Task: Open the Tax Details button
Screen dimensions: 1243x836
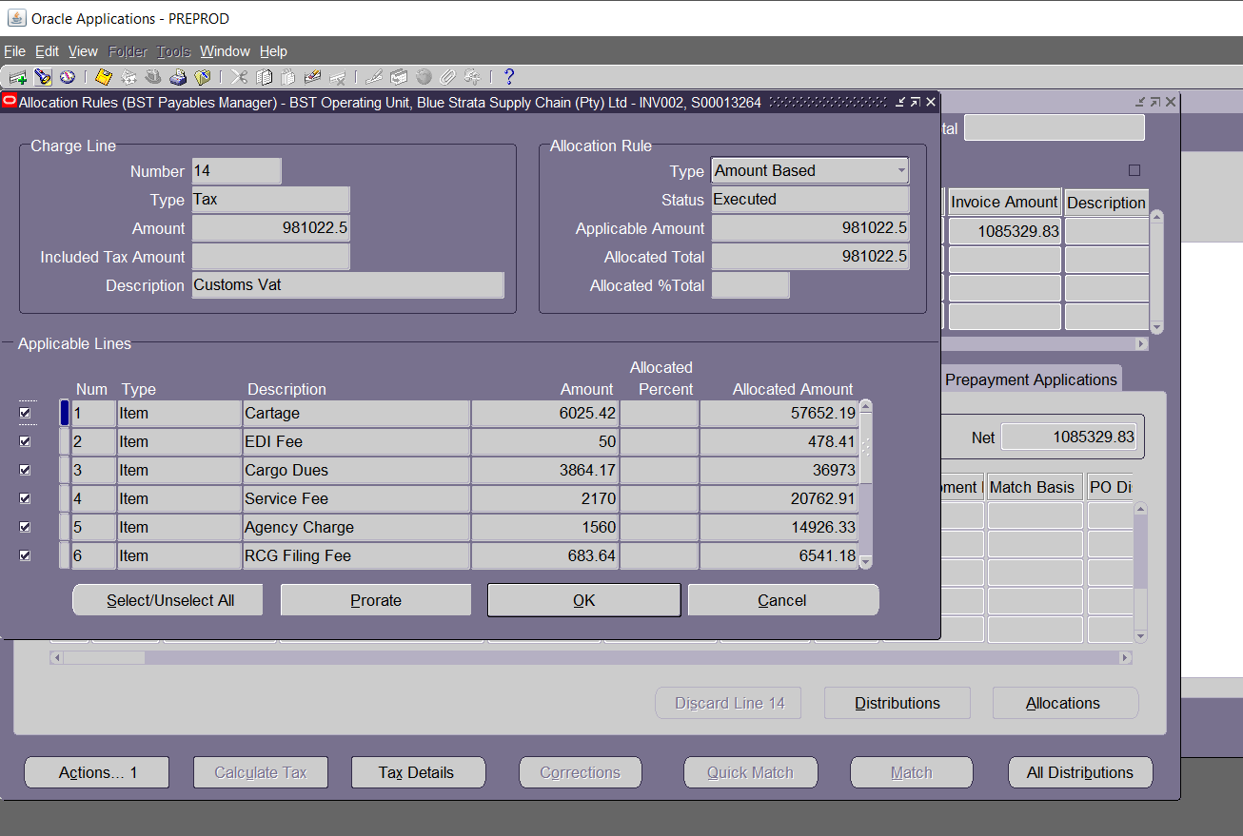Action: pos(418,772)
